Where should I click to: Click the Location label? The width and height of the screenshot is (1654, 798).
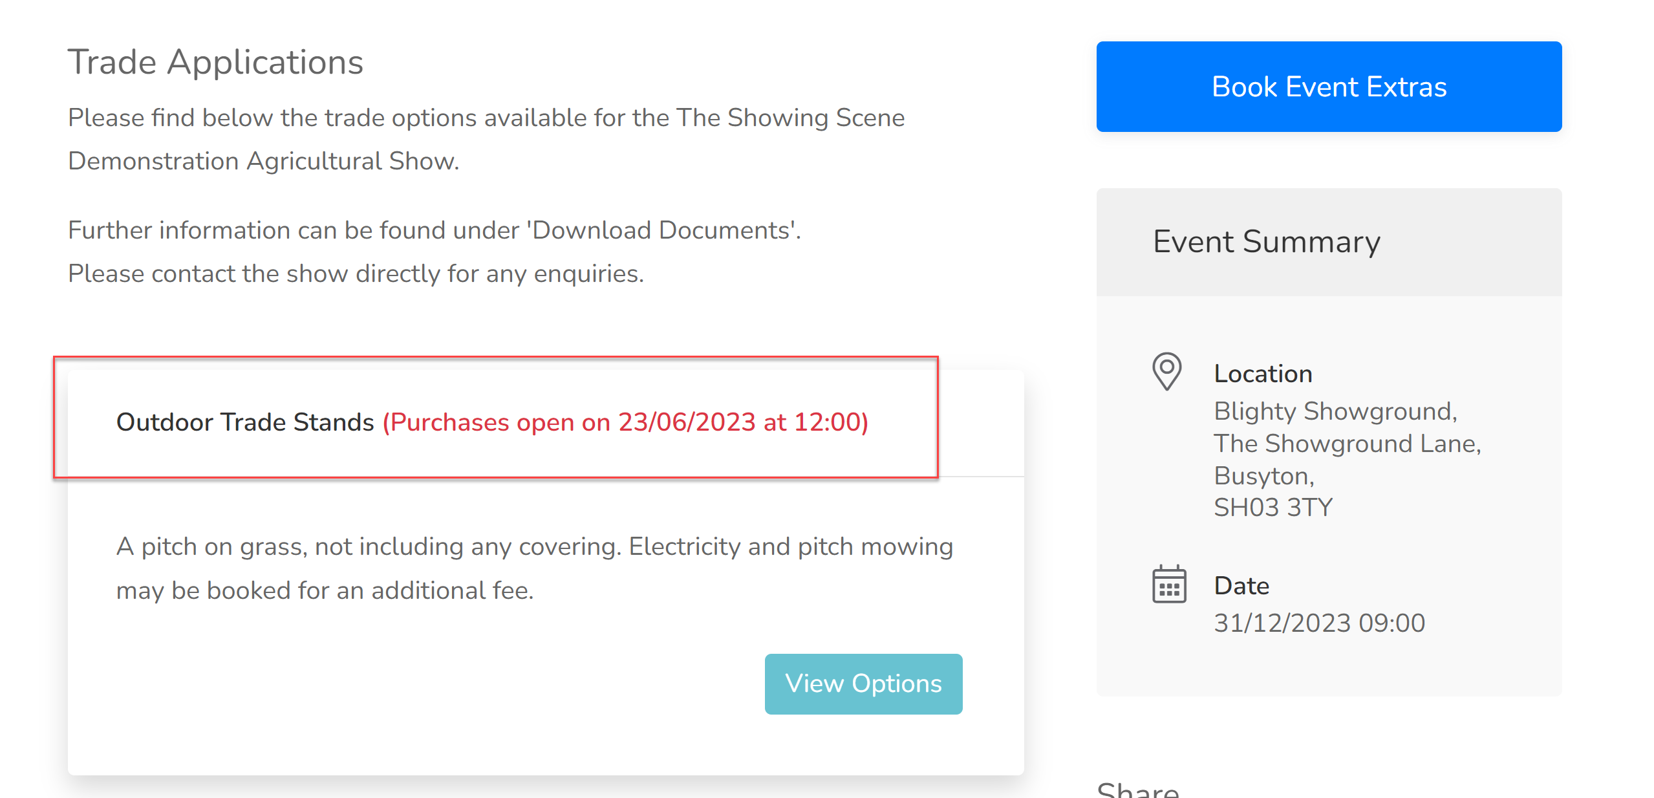click(x=1263, y=374)
